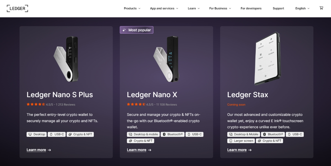
Task: Click the Bluetooth tag on Ledger Nano X
Action: [x=172, y=134]
